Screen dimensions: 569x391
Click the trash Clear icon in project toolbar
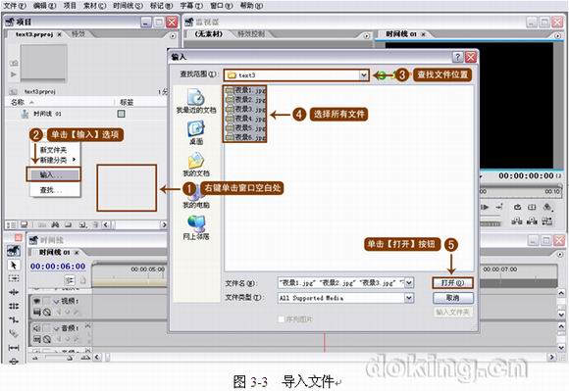[x=95, y=225]
